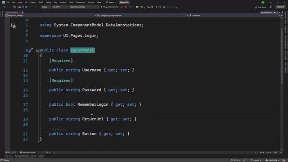Click the notifications bell in status bar
This screenshot has width=288, height=162.
pos(284,160)
